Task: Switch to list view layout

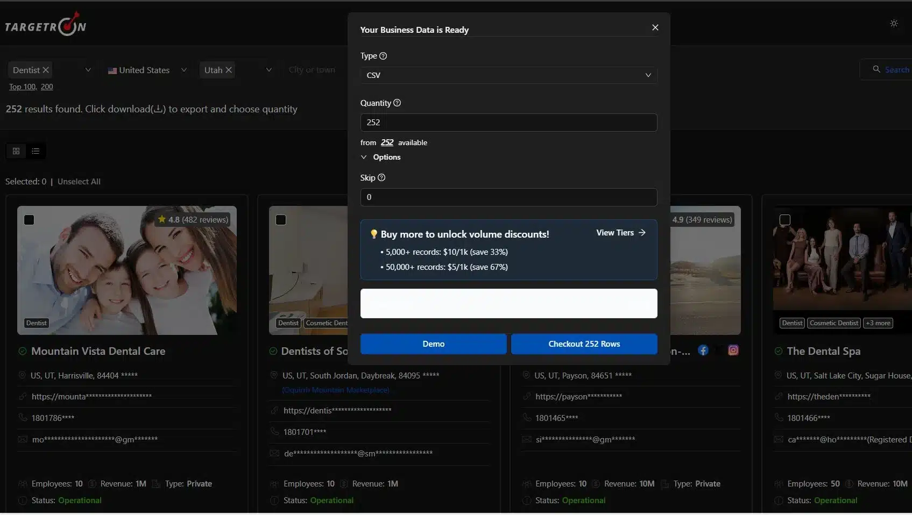Action: [x=36, y=151]
